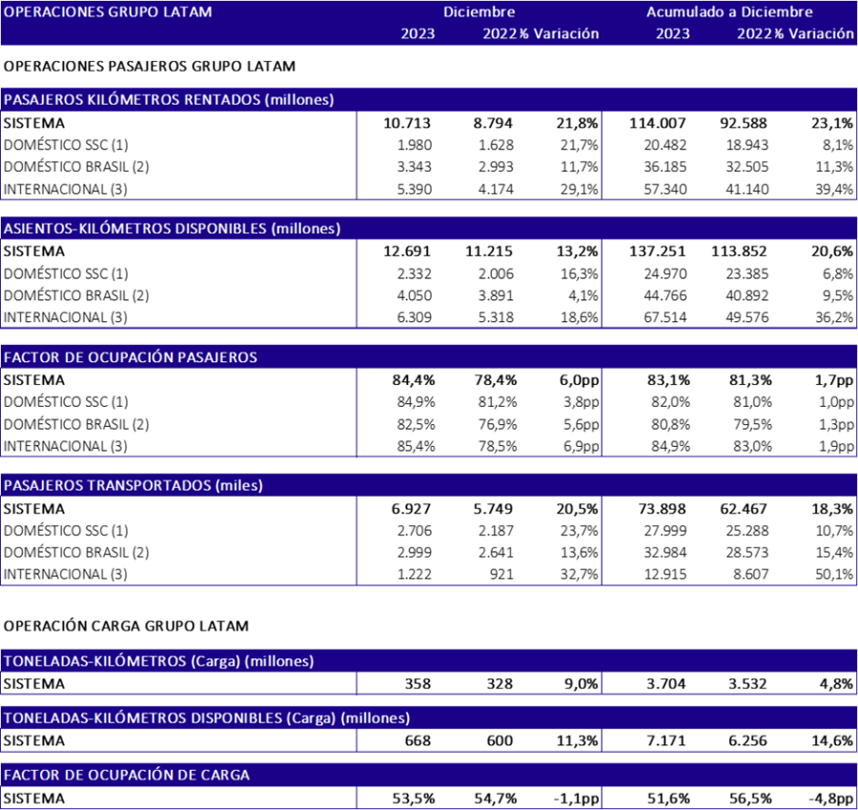Click the 'OPERACIÓN CARGA GRUPO LATAM' subtitle

click(126, 626)
